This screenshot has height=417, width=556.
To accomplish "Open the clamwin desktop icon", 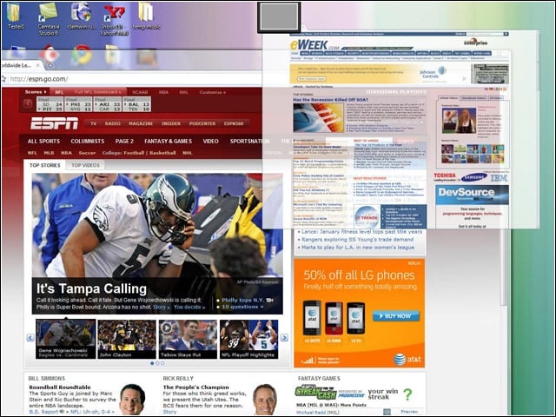I will [x=81, y=16].
